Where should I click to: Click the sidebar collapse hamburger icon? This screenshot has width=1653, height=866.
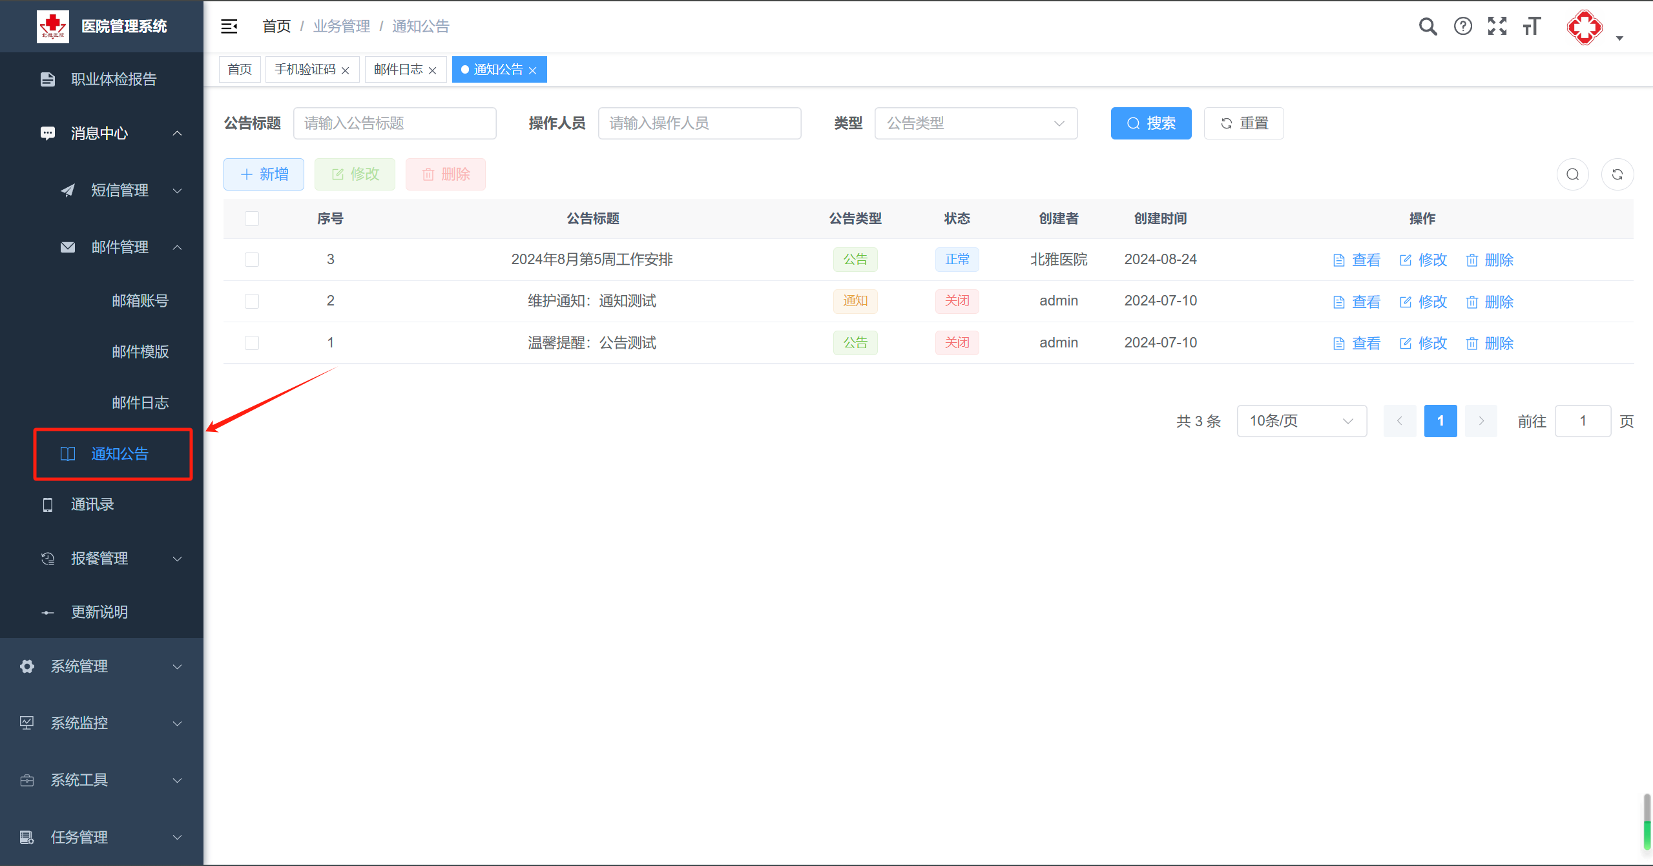(229, 26)
